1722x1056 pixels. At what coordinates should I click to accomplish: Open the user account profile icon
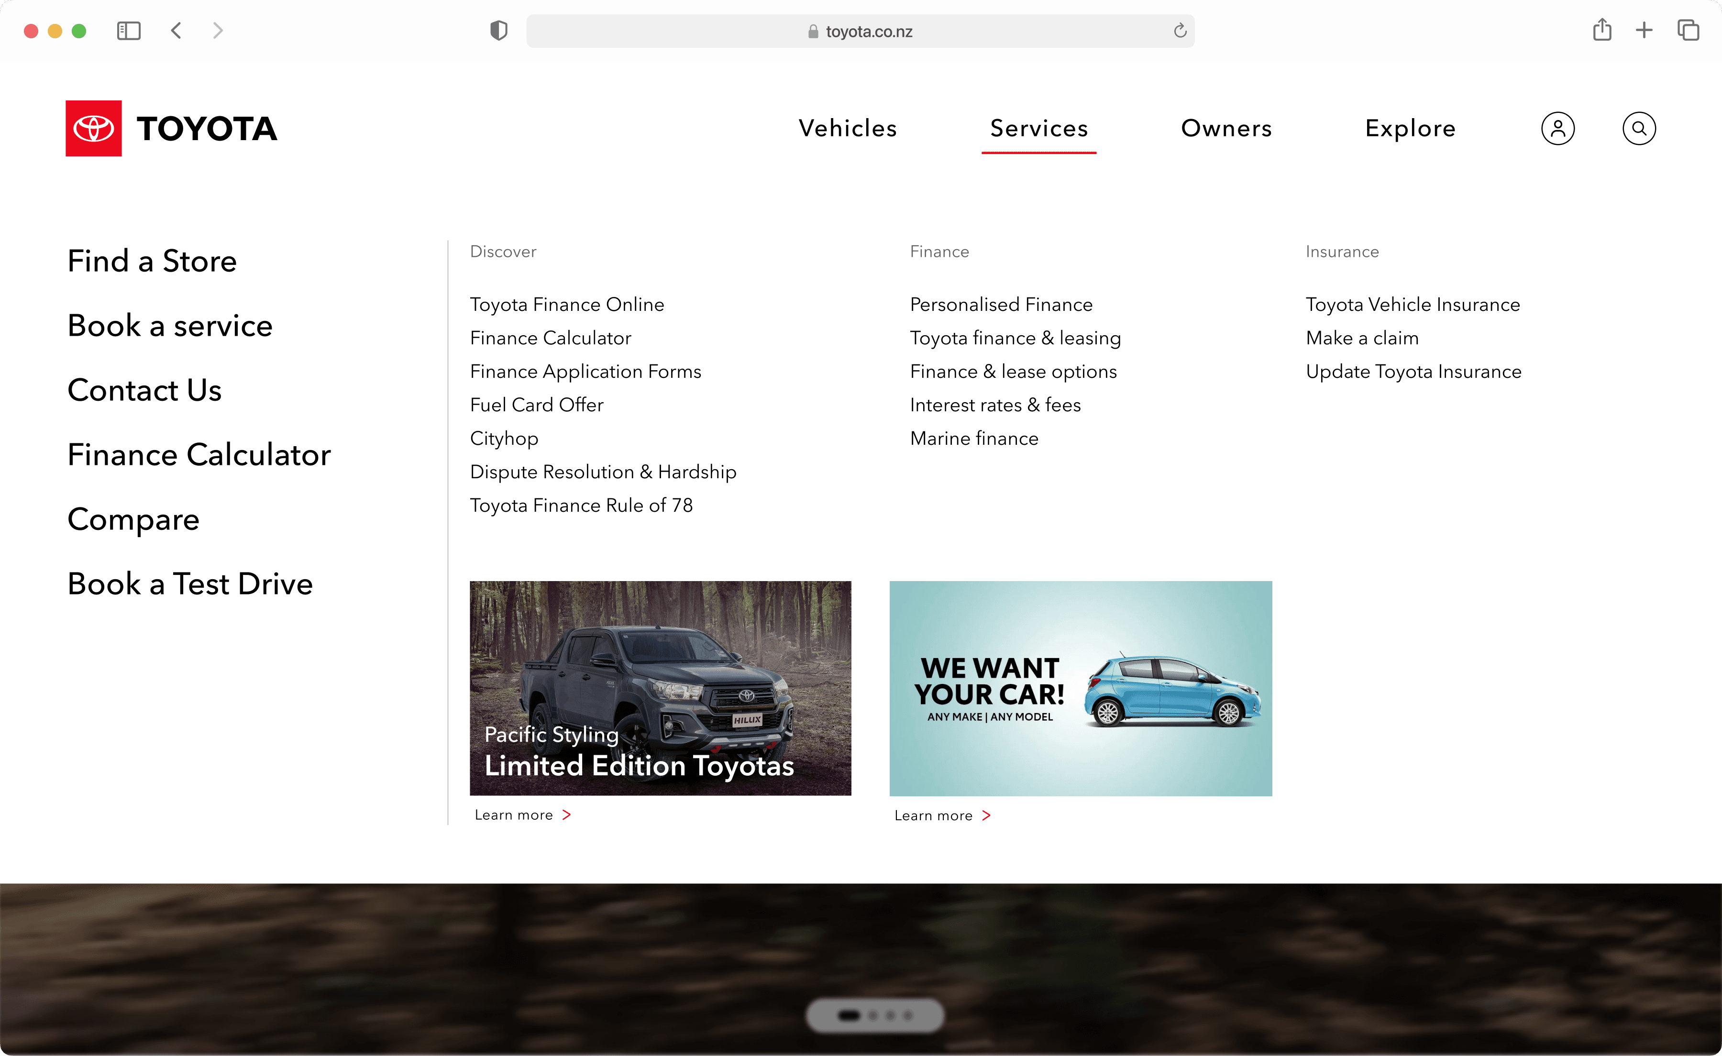coord(1557,129)
